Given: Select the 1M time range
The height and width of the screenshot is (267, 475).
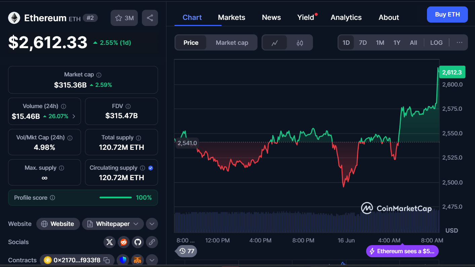Looking at the screenshot, I should [380, 43].
